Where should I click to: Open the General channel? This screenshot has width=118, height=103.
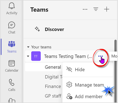click(53, 67)
